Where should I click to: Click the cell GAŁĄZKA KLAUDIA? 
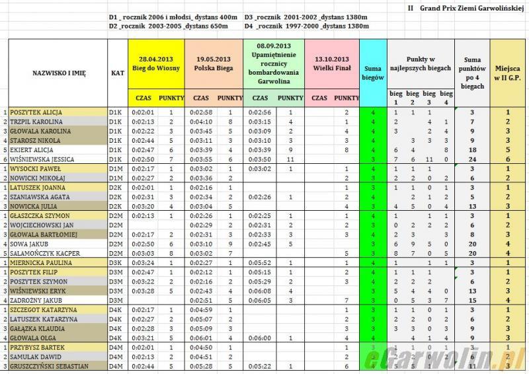click(58, 329)
